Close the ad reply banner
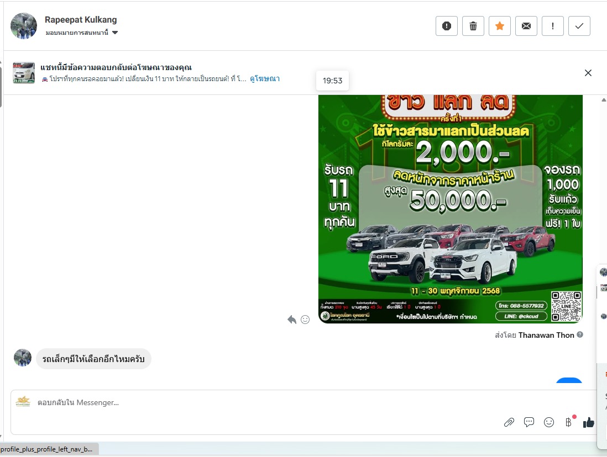This screenshot has height=457, width=607. (x=588, y=73)
